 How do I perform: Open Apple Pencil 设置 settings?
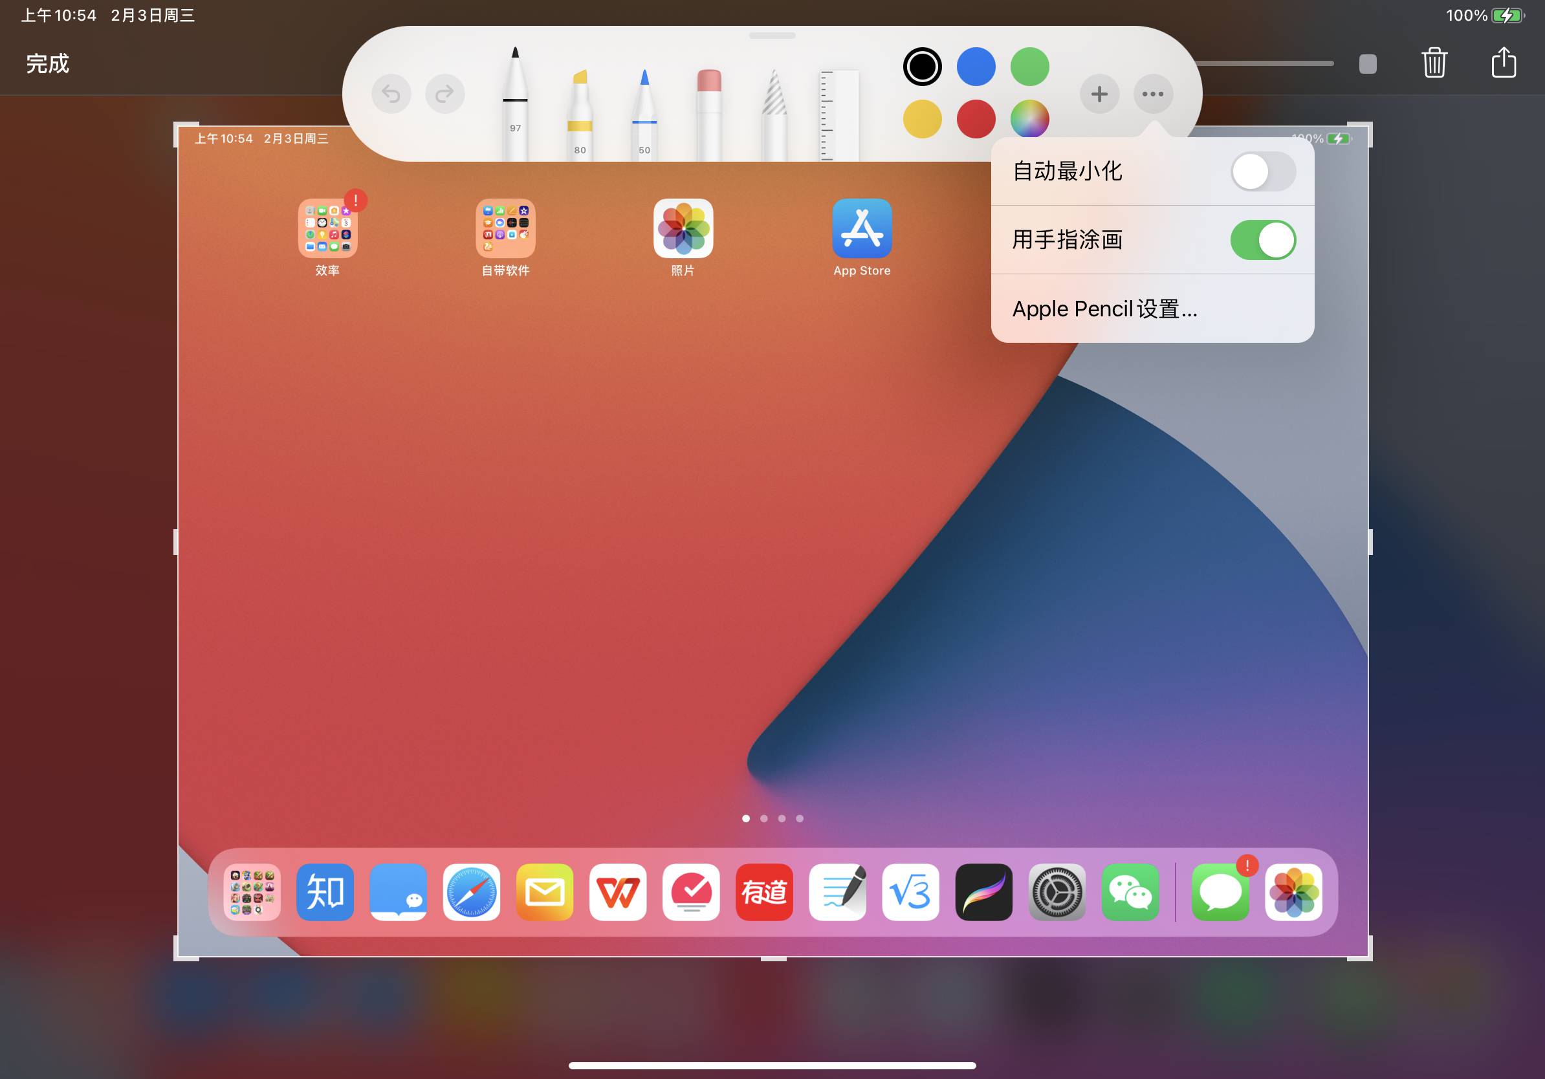coord(1105,308)
